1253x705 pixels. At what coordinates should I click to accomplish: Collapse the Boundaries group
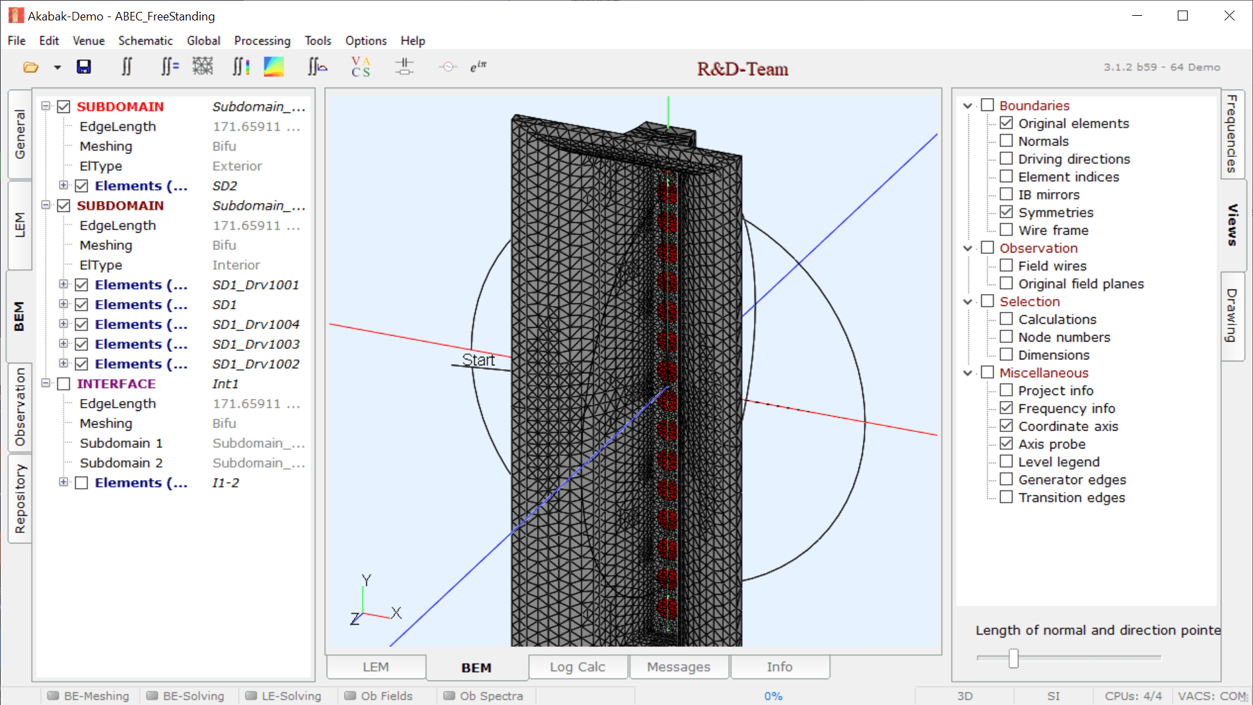pyautogui.click(x=968, y=106)
